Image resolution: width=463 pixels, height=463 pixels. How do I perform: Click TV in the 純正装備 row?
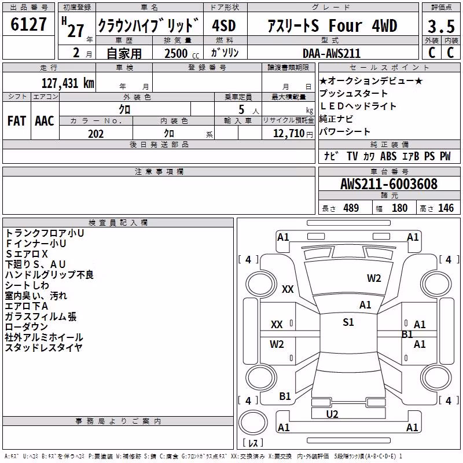coord(352,156)
